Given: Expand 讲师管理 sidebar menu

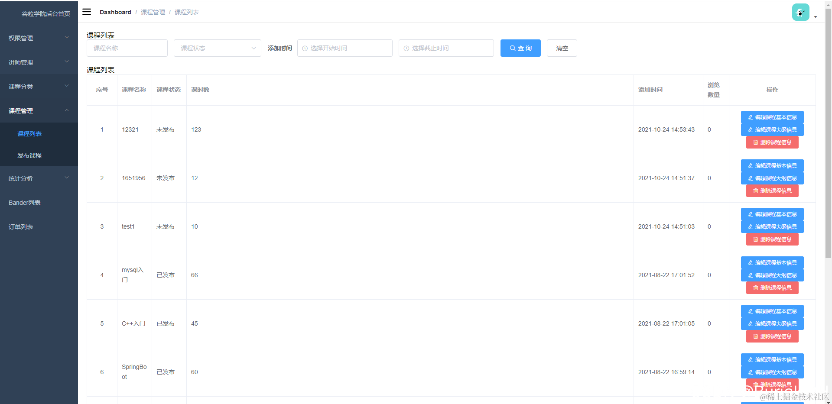Looking at the screenshot, I should tap(39, 62).
